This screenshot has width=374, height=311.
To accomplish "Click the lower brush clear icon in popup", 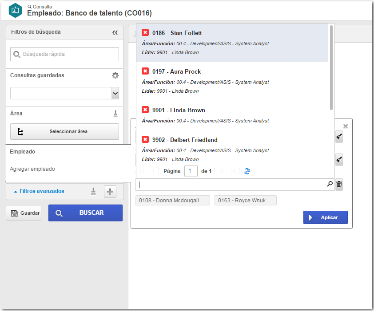I will pos(339,159).
